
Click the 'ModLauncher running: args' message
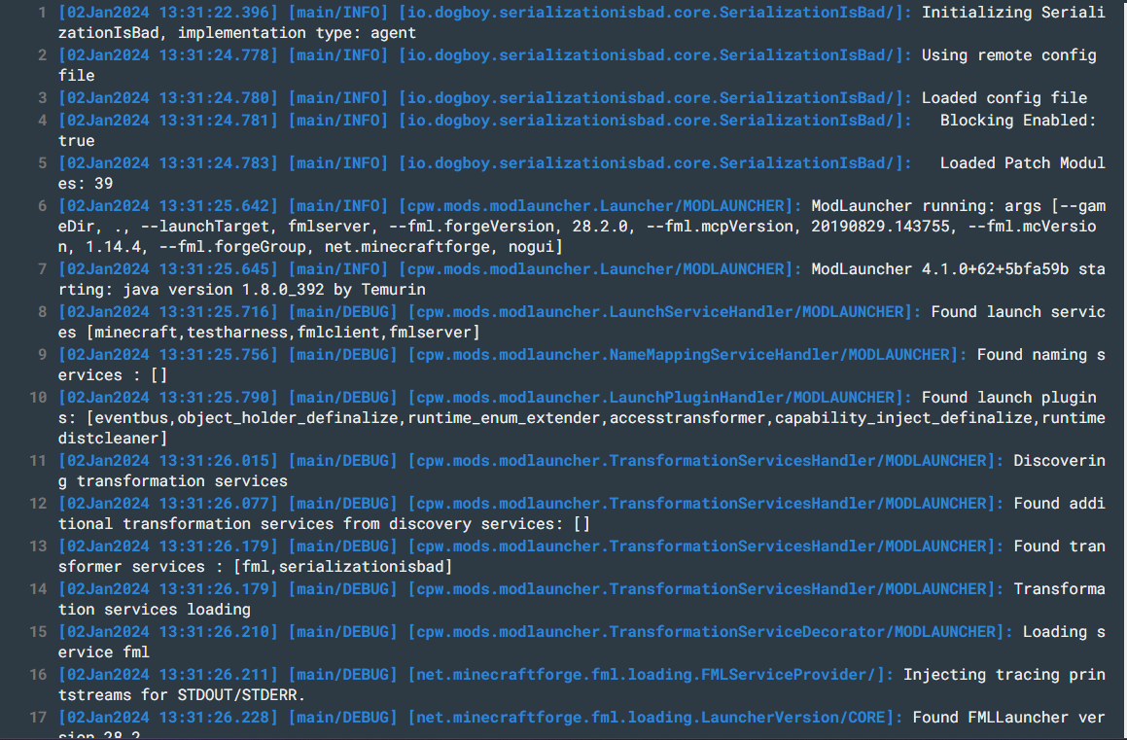[x=927, y=205]
